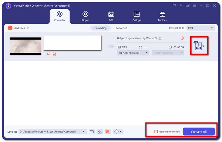Click the video thumbnail preview
Image resolution: width=222 pixels, height=142 pixels.
[26, 46]
